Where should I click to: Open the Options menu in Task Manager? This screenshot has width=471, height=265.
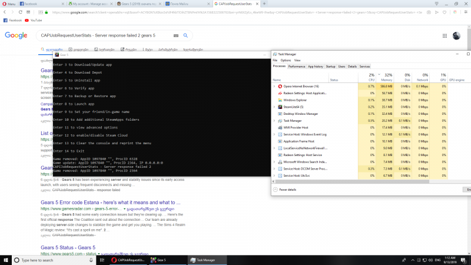pyautogui.click(x=285, y=60)
